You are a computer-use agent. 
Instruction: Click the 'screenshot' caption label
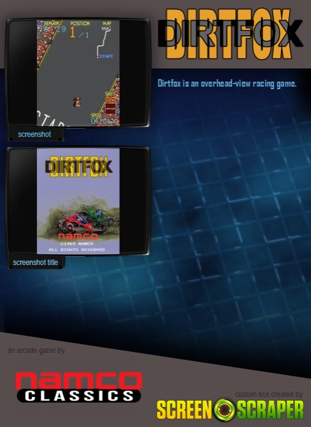click(x=34, y=134)
